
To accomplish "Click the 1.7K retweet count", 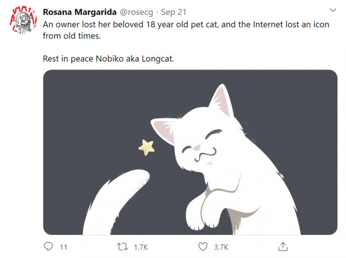I will 141,247.
